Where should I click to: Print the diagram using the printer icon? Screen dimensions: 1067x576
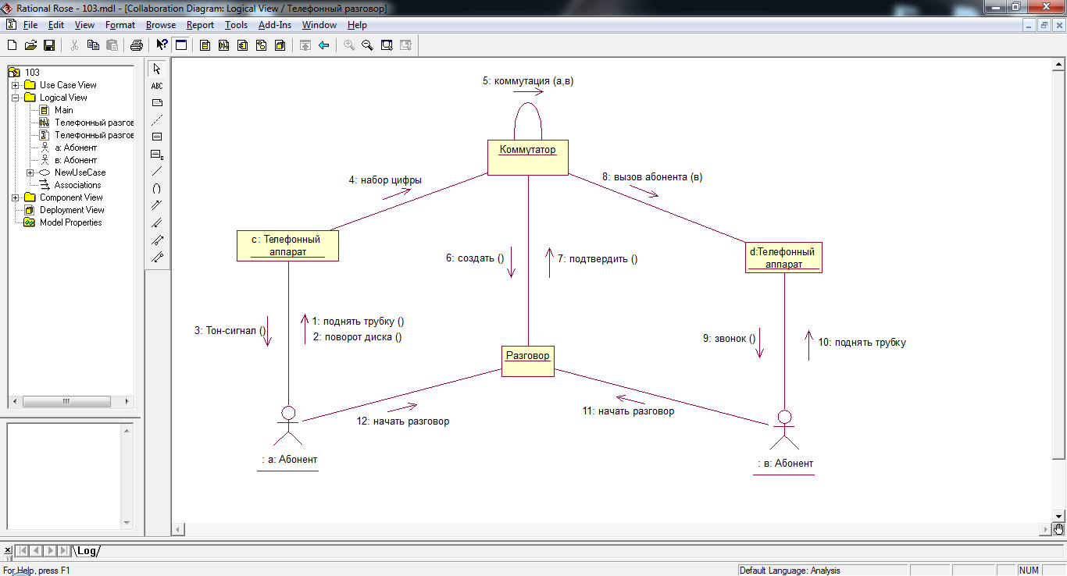tap(137, 45)
